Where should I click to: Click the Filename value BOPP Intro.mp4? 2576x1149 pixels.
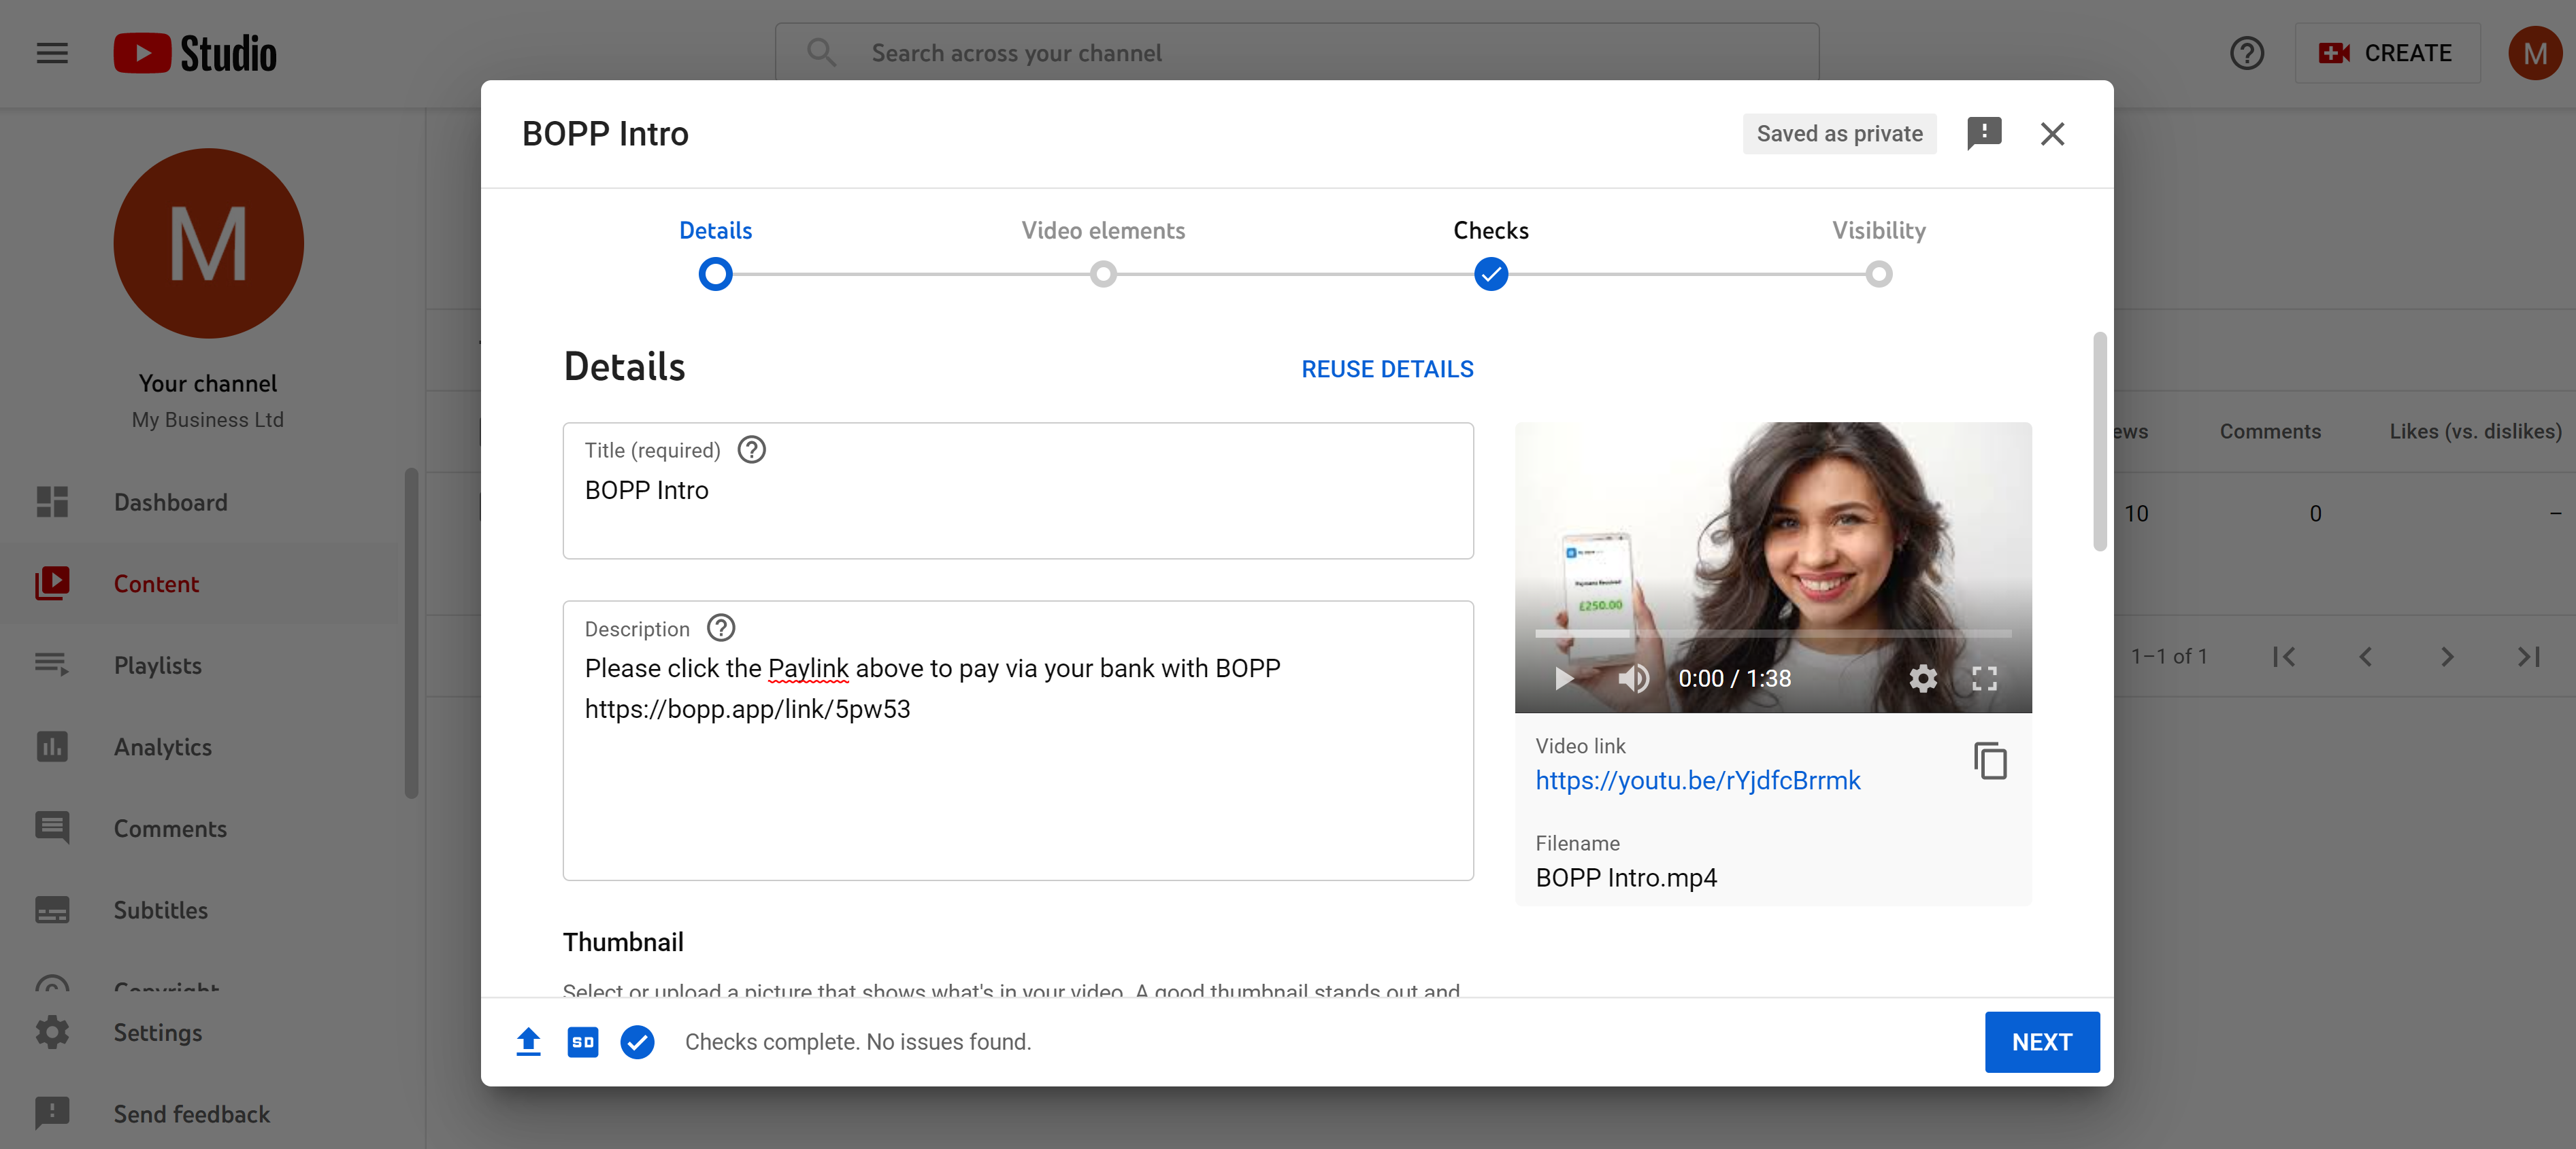1625,877
